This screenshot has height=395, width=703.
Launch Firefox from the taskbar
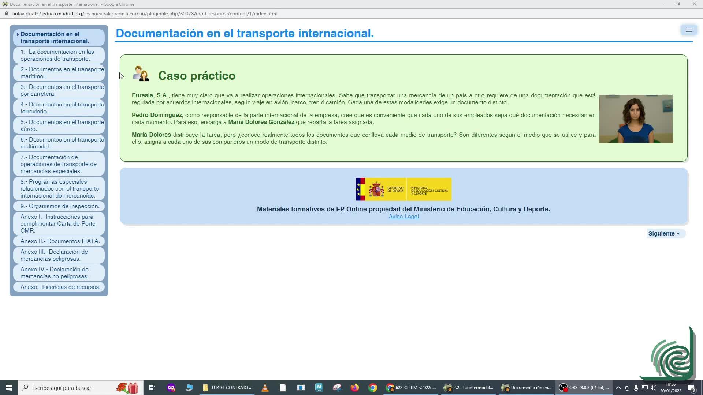tap(354, 388)
